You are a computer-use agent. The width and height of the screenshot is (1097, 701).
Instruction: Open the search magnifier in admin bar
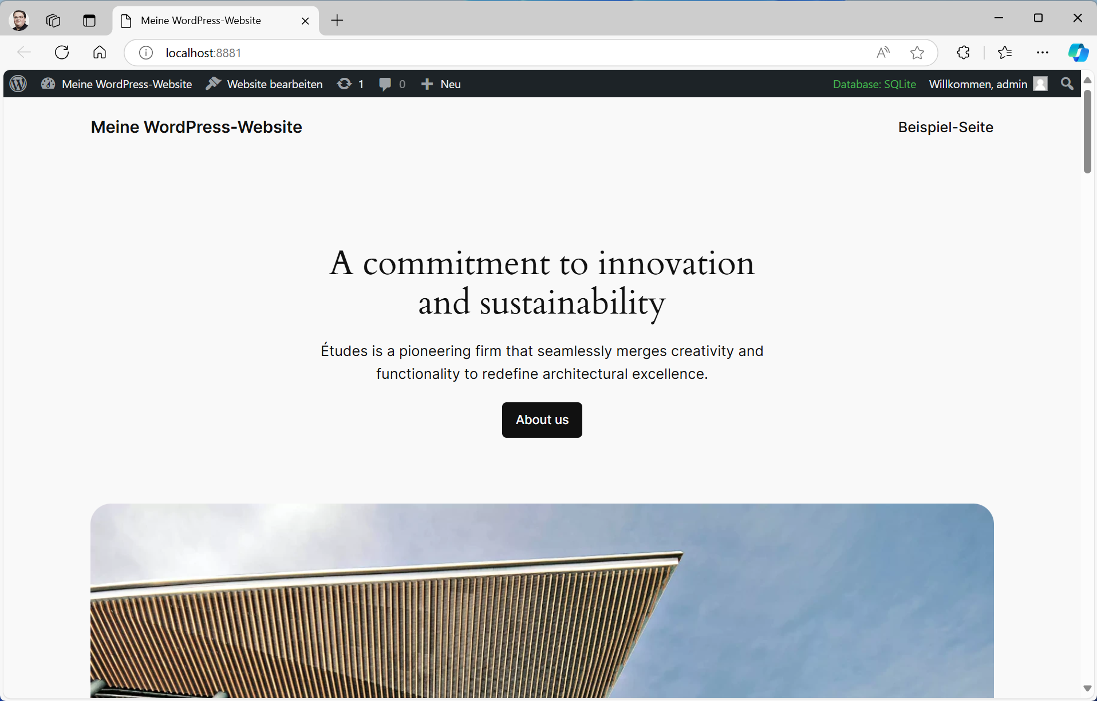[x=1067, y=84]
